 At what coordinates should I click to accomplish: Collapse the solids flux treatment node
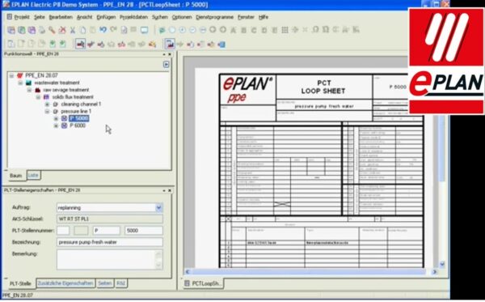38,97
